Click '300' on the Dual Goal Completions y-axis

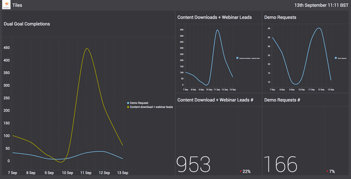(7, 85)
